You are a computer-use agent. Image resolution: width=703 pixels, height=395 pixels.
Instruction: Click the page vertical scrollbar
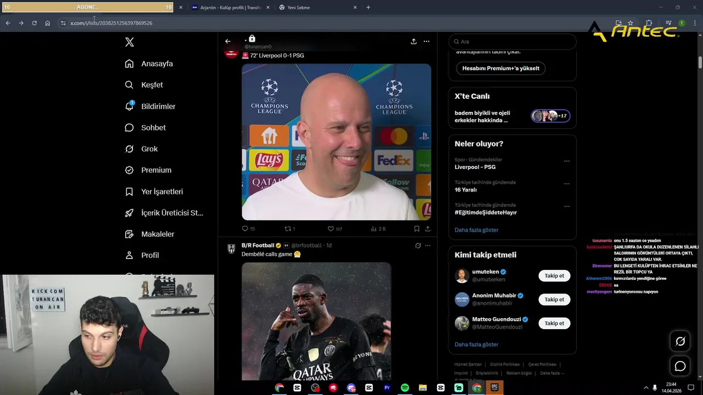click(x=700, y=62)
